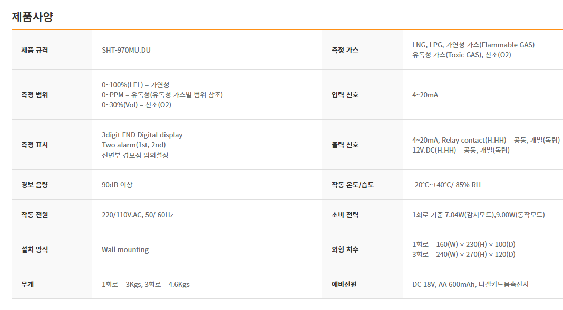Image resolution: width=563 pixels, height=310 pixels.
Task: Click the Wall mounting value
Action: (125, 250)
